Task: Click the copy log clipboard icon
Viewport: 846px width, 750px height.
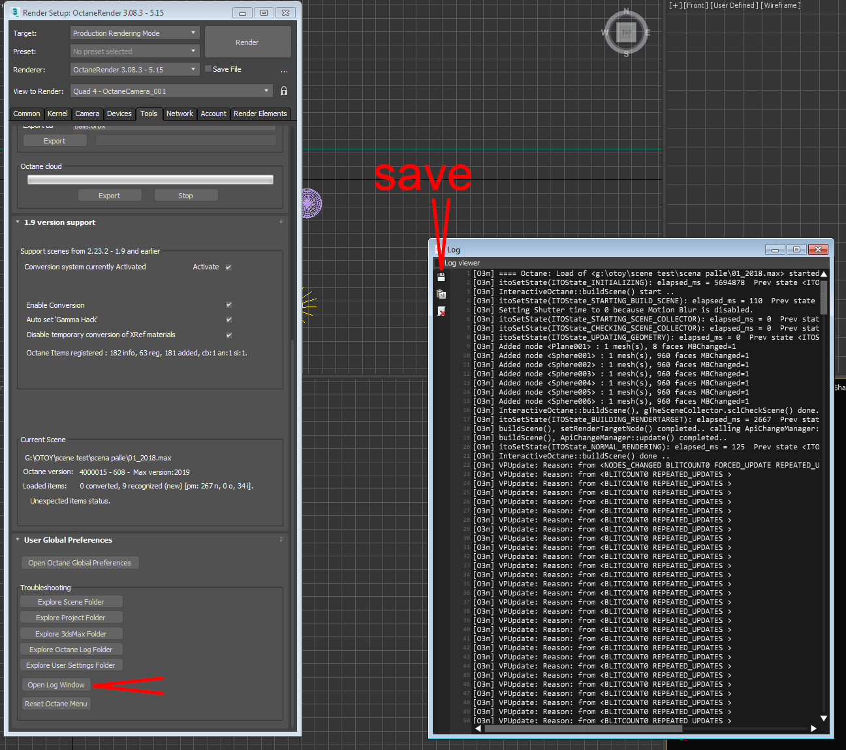Action: pos(441,294)
